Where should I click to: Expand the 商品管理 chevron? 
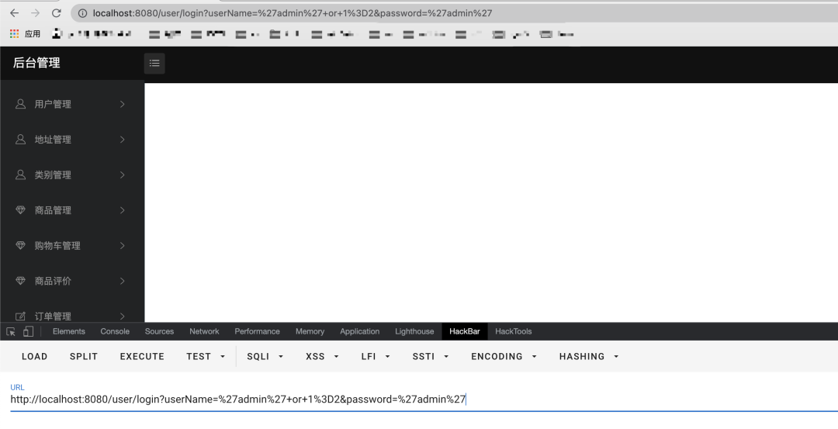123,210
